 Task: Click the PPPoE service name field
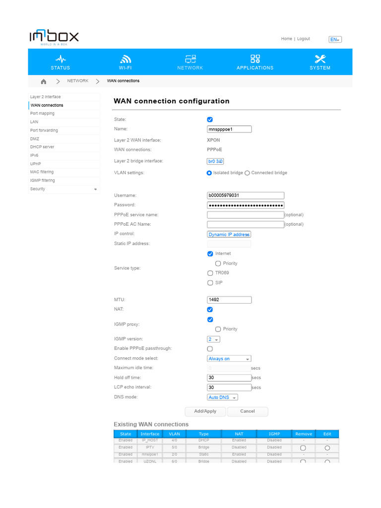[x=246, y=215]
